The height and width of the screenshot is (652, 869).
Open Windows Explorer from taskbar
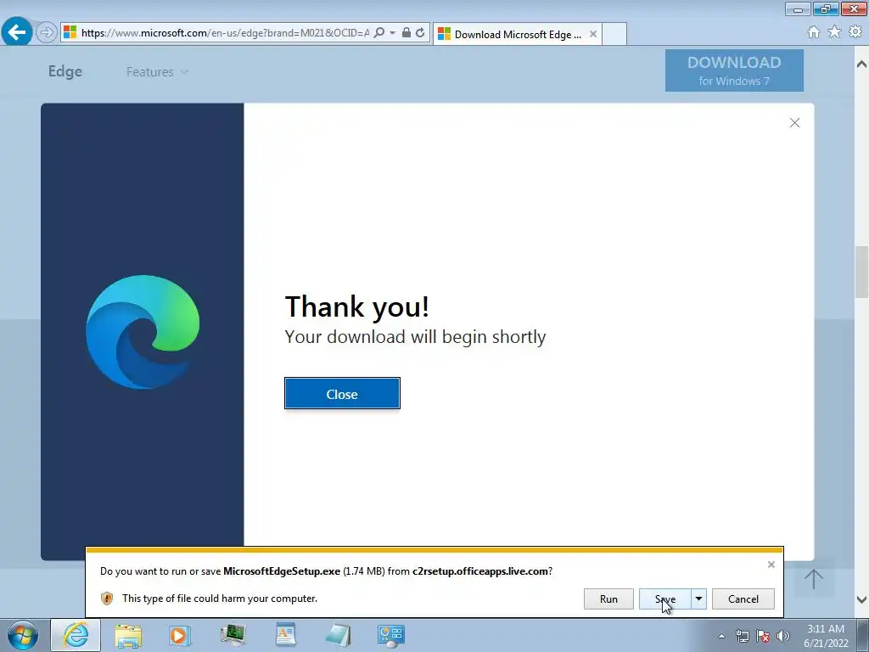(x=128, y=635)
